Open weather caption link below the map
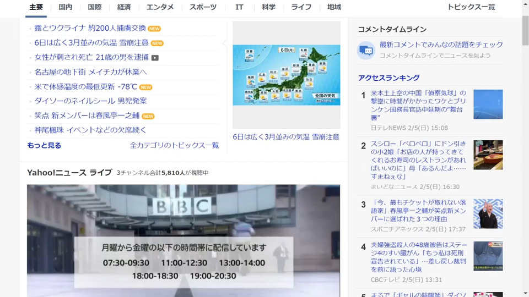The width and height of the screenshot is (529, 297). pyautogui.click(x=286, y=137)
